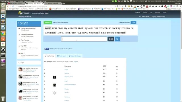Viewport: 182px width, 102px height.
Task: Open Ubuntu Software Center launcher icon
Action: [3, 39]
